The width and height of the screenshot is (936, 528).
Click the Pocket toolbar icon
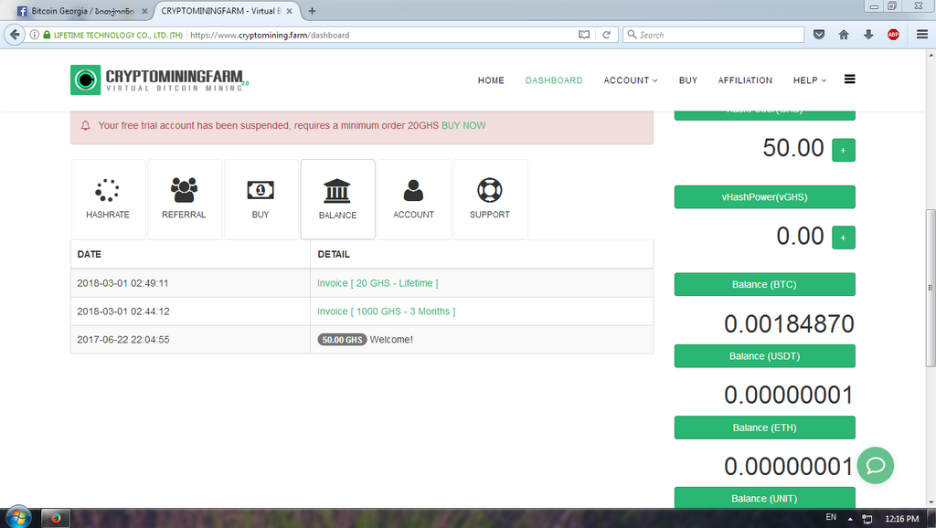819,35
